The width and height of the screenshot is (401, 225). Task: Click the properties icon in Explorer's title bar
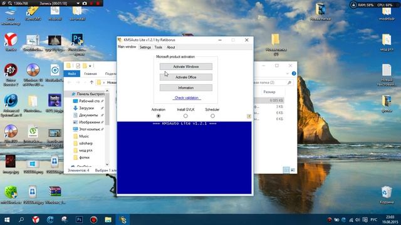click(x=78, y=66)
